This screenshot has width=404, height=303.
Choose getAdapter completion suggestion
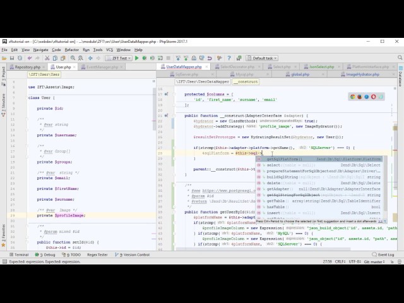319,189
